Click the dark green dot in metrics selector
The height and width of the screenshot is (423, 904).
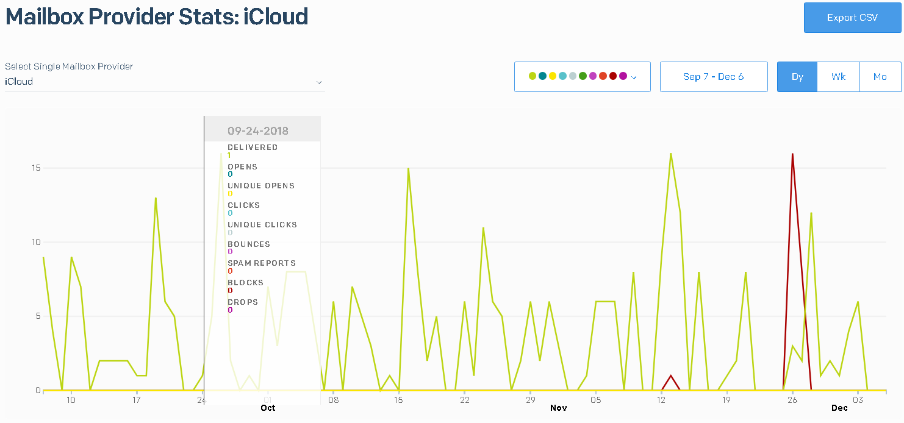(583, 76)
